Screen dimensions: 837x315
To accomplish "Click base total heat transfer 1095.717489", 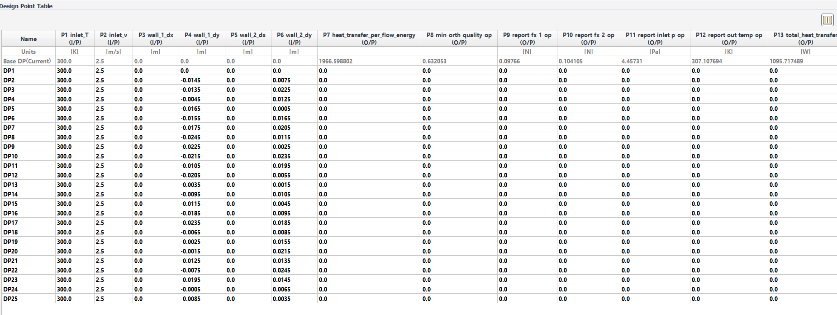I will click(x=786, y=61).
